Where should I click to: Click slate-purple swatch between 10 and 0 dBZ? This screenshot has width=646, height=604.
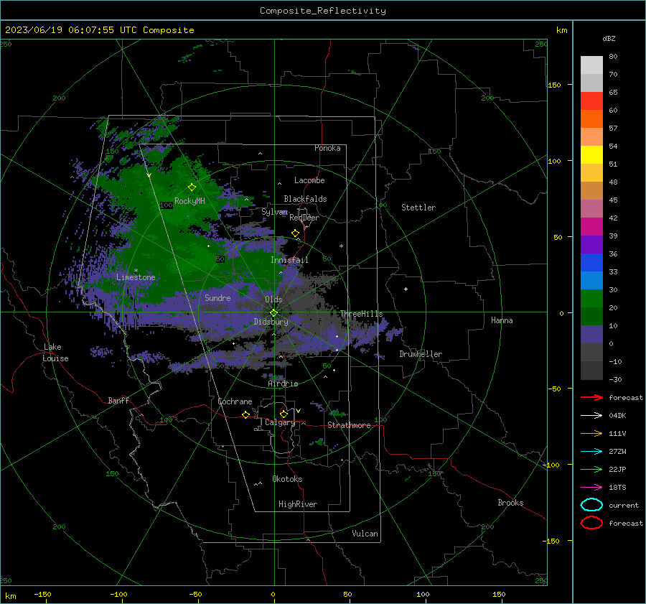591,335
